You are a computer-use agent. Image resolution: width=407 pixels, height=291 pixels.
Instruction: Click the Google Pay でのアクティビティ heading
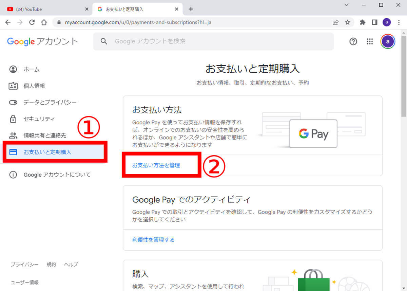tap(191, 199)
